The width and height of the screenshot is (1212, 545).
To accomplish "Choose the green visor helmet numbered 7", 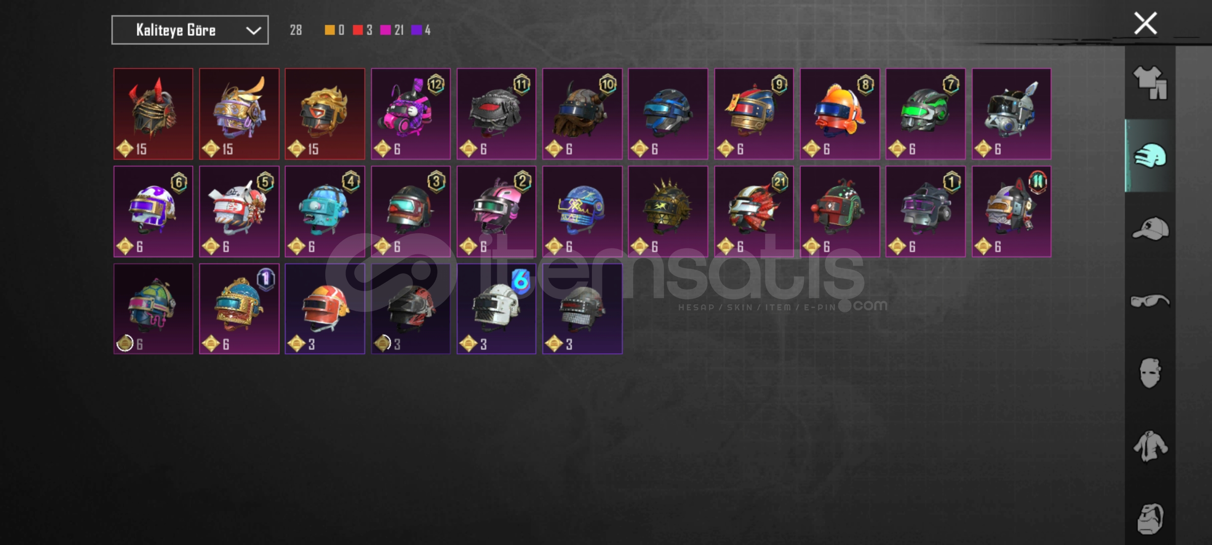I will 926,114.
